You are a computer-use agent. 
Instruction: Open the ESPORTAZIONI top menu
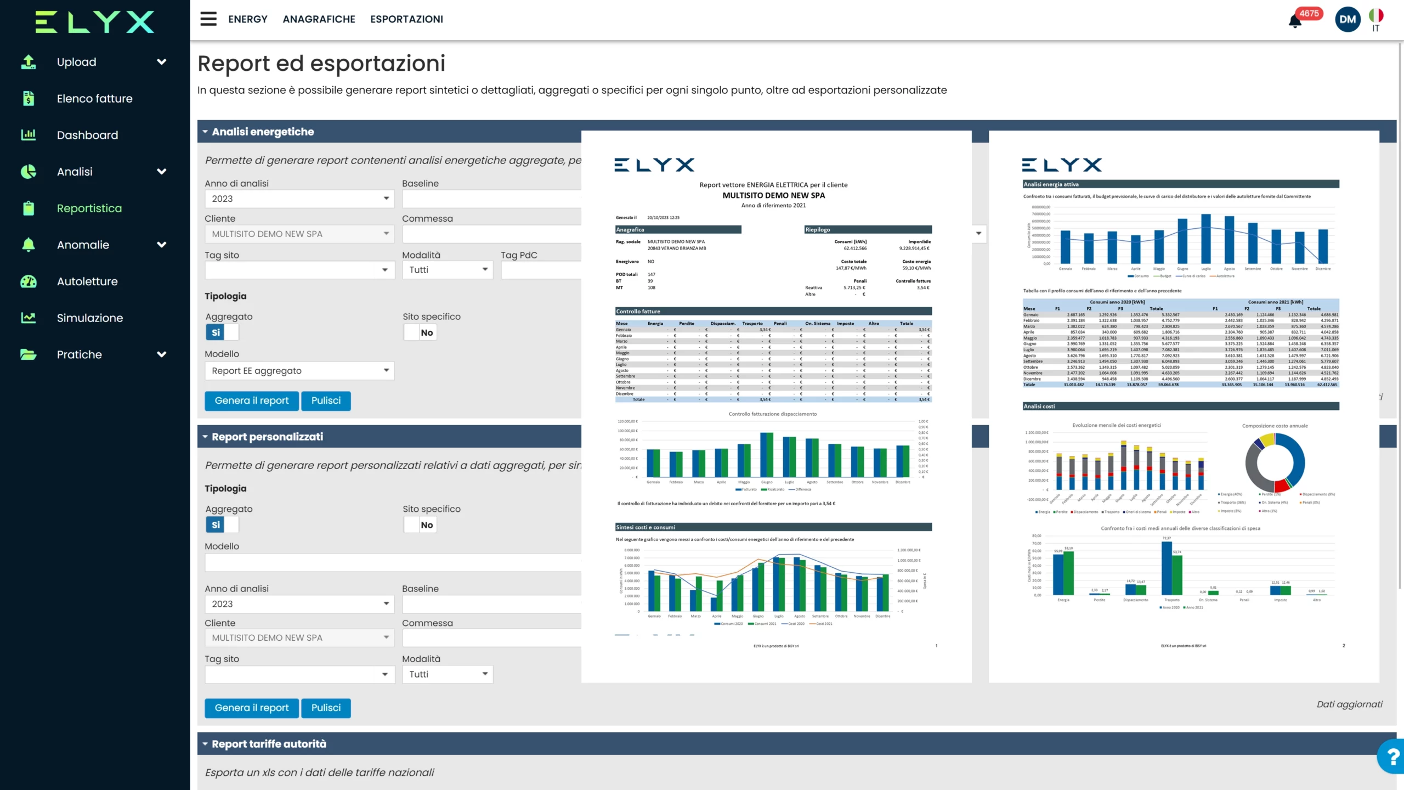click(406, 19)
